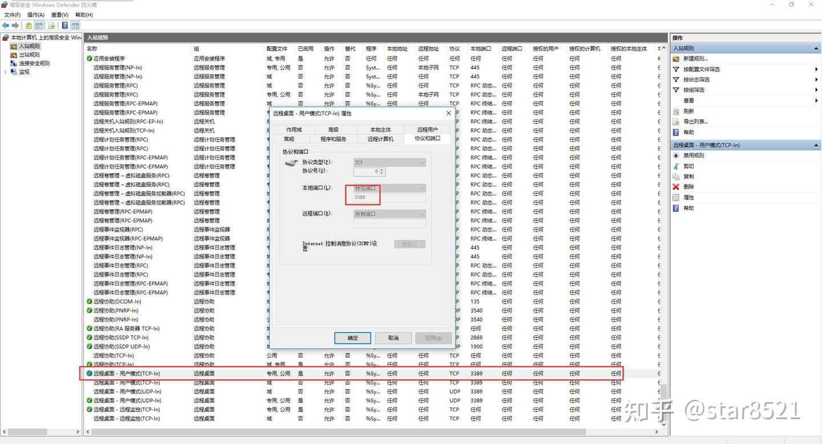Click the local port field showing 3389
The image size is (822, 444).
tap(389, 197)
